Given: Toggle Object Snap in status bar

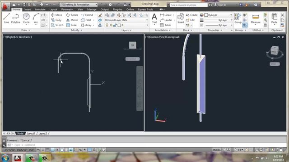Looking at the screenshot, I should tap(62, 150).
